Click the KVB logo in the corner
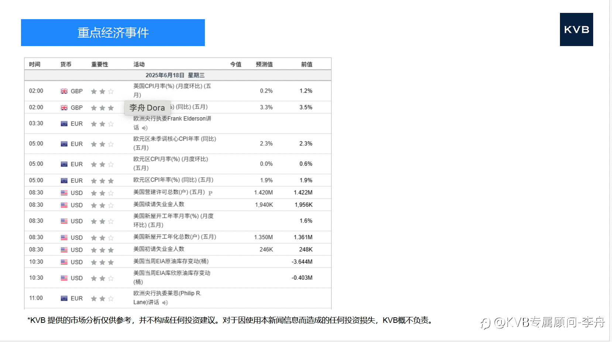This screenshot has height=342, width=612. (576, 29)
